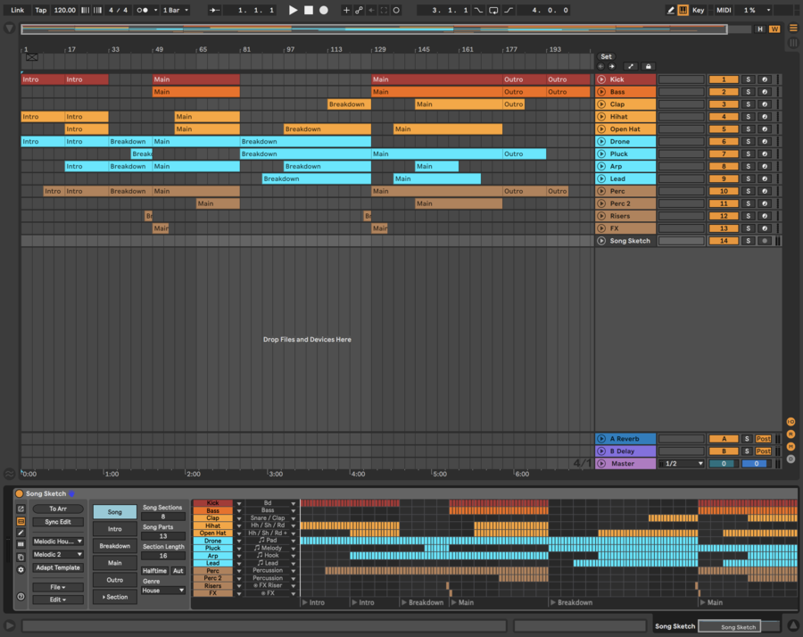Toggle the Automation Arm icon
803x637 pixels.
coord(359,10)
